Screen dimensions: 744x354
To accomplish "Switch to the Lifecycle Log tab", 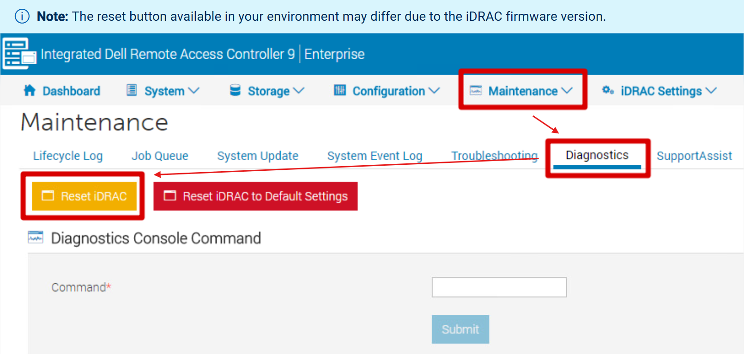I will [x=67, y=156].
